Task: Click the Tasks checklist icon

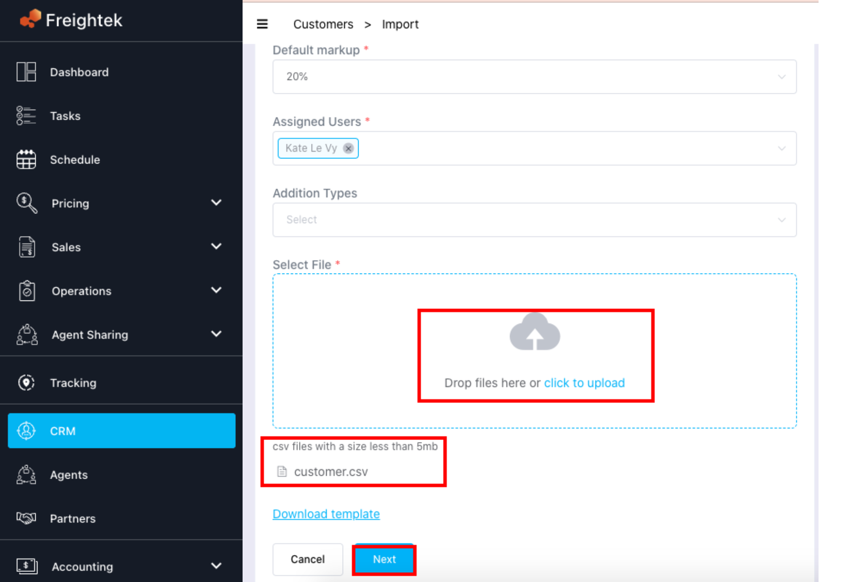Action: pos(26,116)
